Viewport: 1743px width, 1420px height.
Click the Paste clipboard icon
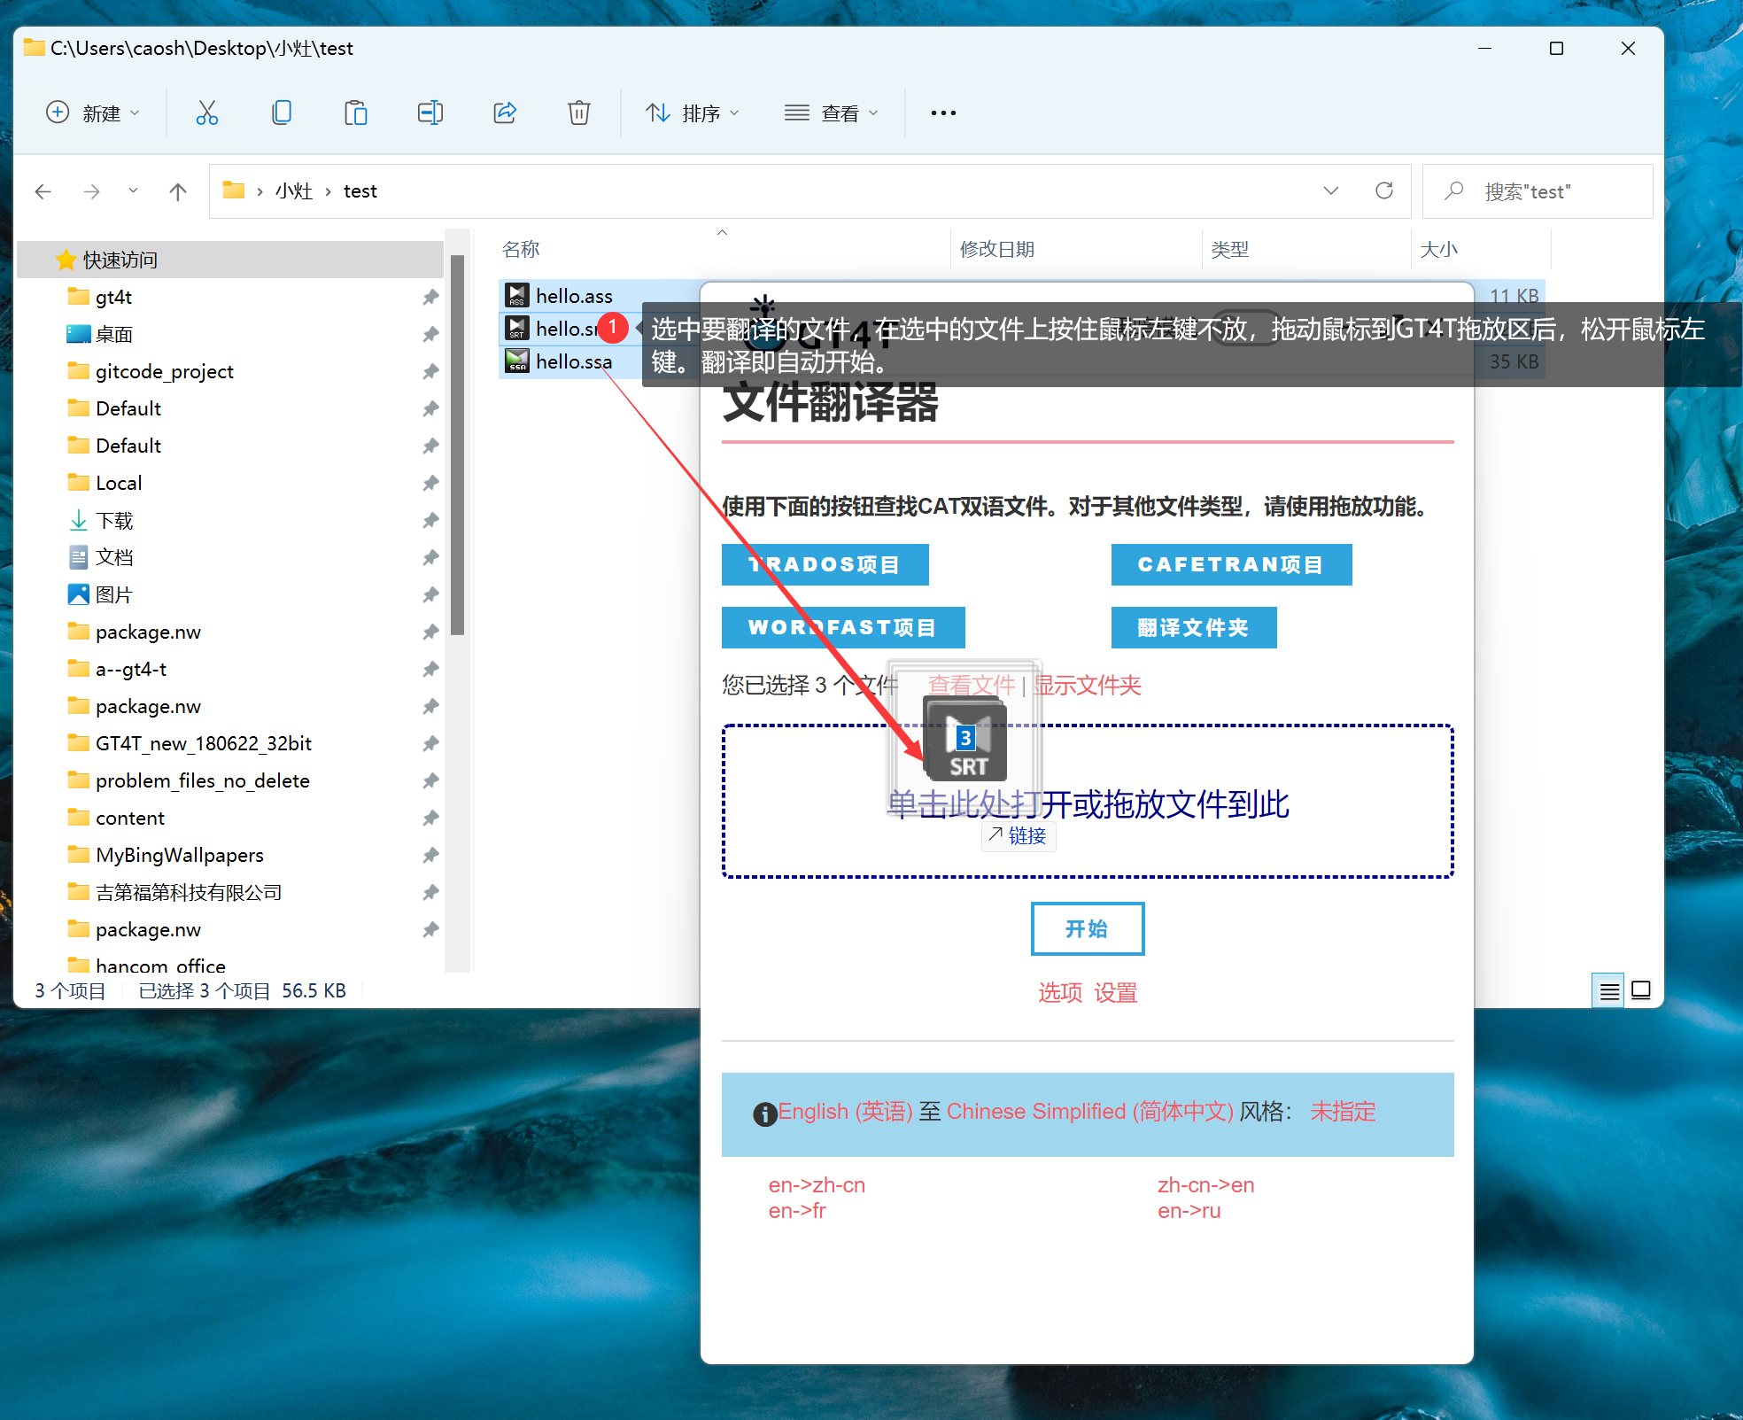(x=356, y=113)
